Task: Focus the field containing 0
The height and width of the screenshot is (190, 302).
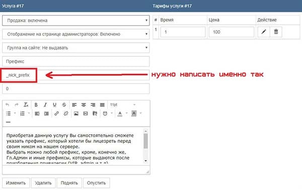Action: tap(75, 88)
